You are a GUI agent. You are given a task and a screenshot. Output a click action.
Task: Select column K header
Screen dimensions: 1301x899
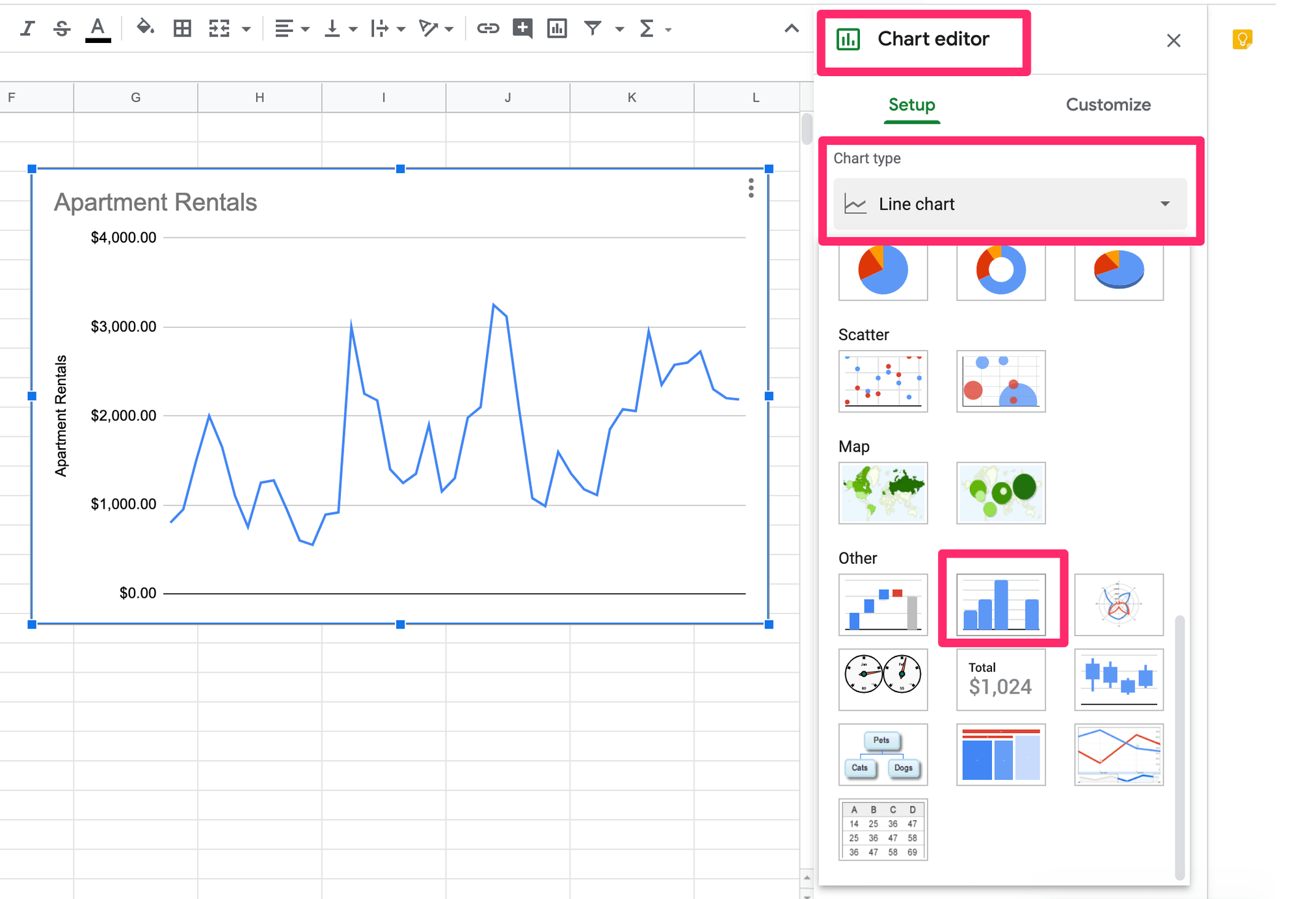pos(632,98)
